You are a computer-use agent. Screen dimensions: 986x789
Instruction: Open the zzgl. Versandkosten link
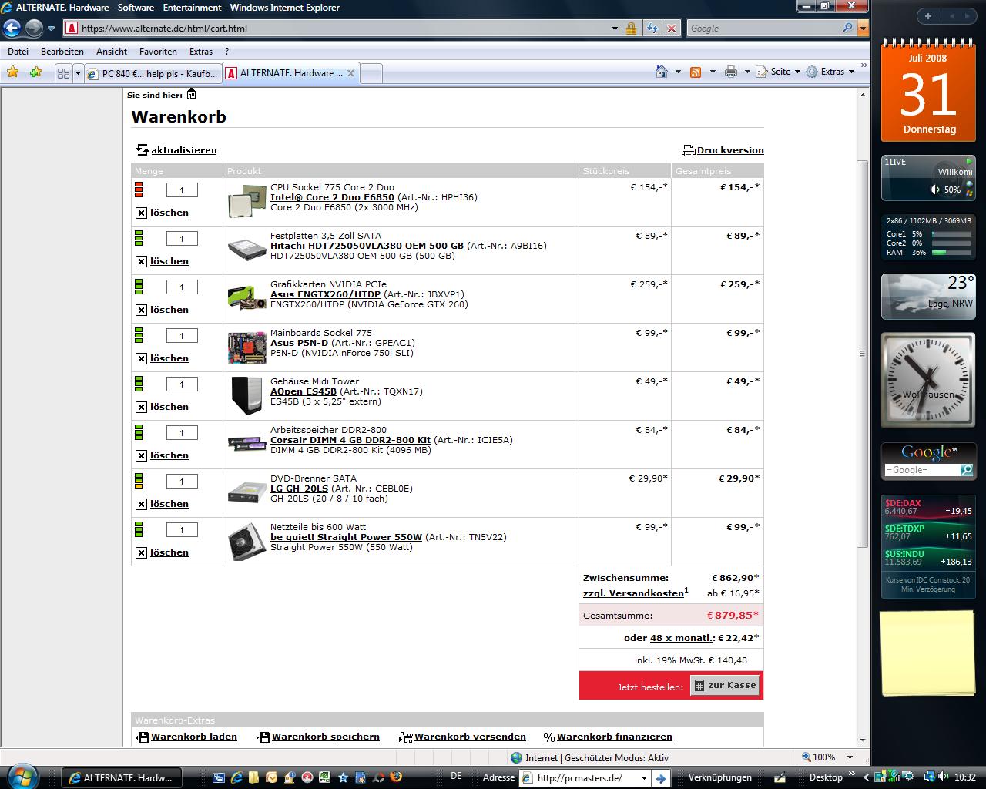coord(633,593)
